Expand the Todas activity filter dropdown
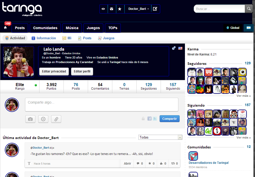 (x=160, y=137)
